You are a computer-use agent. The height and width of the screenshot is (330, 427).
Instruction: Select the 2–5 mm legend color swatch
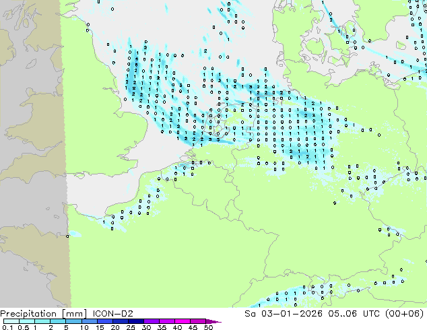click(x=58, y=321)
